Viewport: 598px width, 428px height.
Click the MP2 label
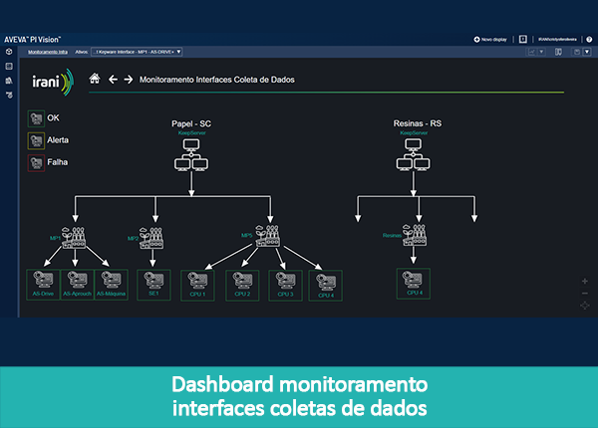[x=134, y=238]
